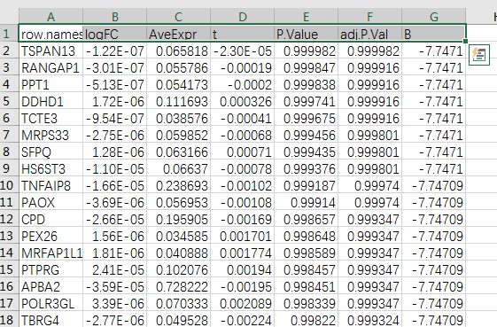Open the Quick Analysis icon beside row 2
497x327 pixels.
(x=479, y=55)
